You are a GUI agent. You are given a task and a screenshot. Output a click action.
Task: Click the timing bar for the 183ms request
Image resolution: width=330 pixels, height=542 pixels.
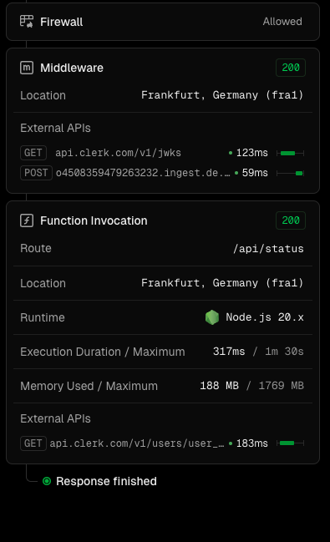(290, 443)
